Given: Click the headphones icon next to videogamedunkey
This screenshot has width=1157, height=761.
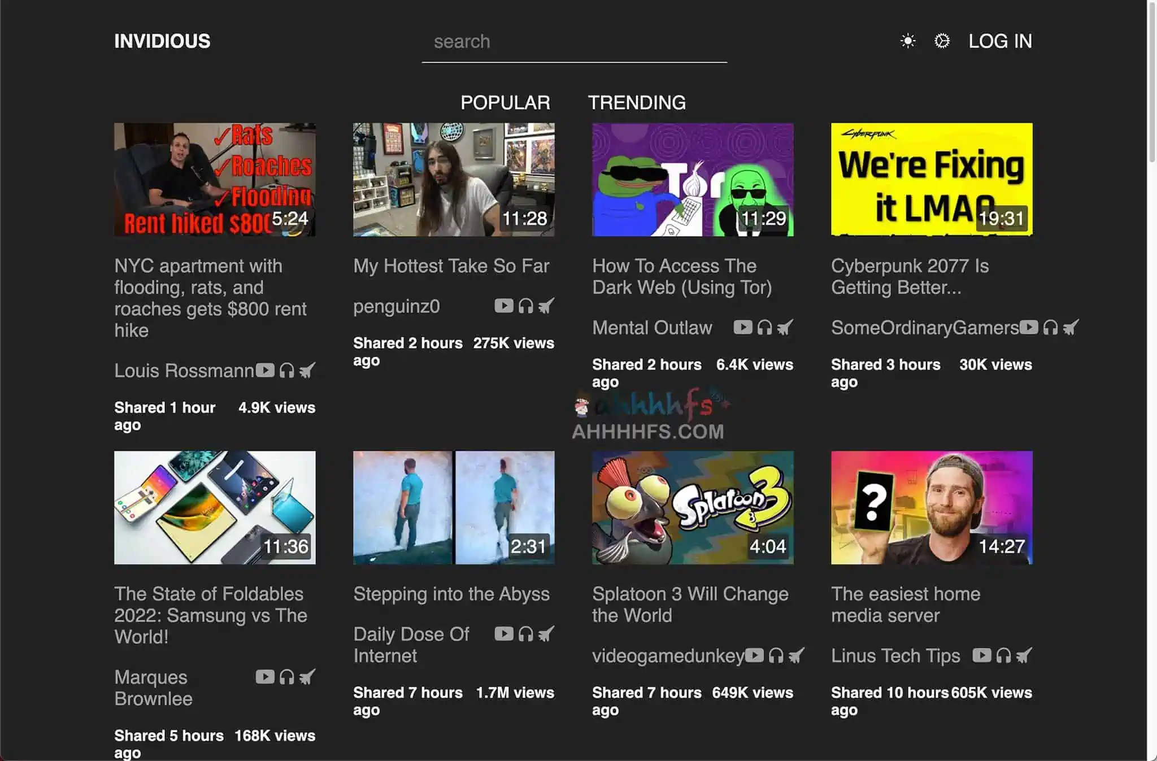Looking at the screenshot, I should 776,655.
